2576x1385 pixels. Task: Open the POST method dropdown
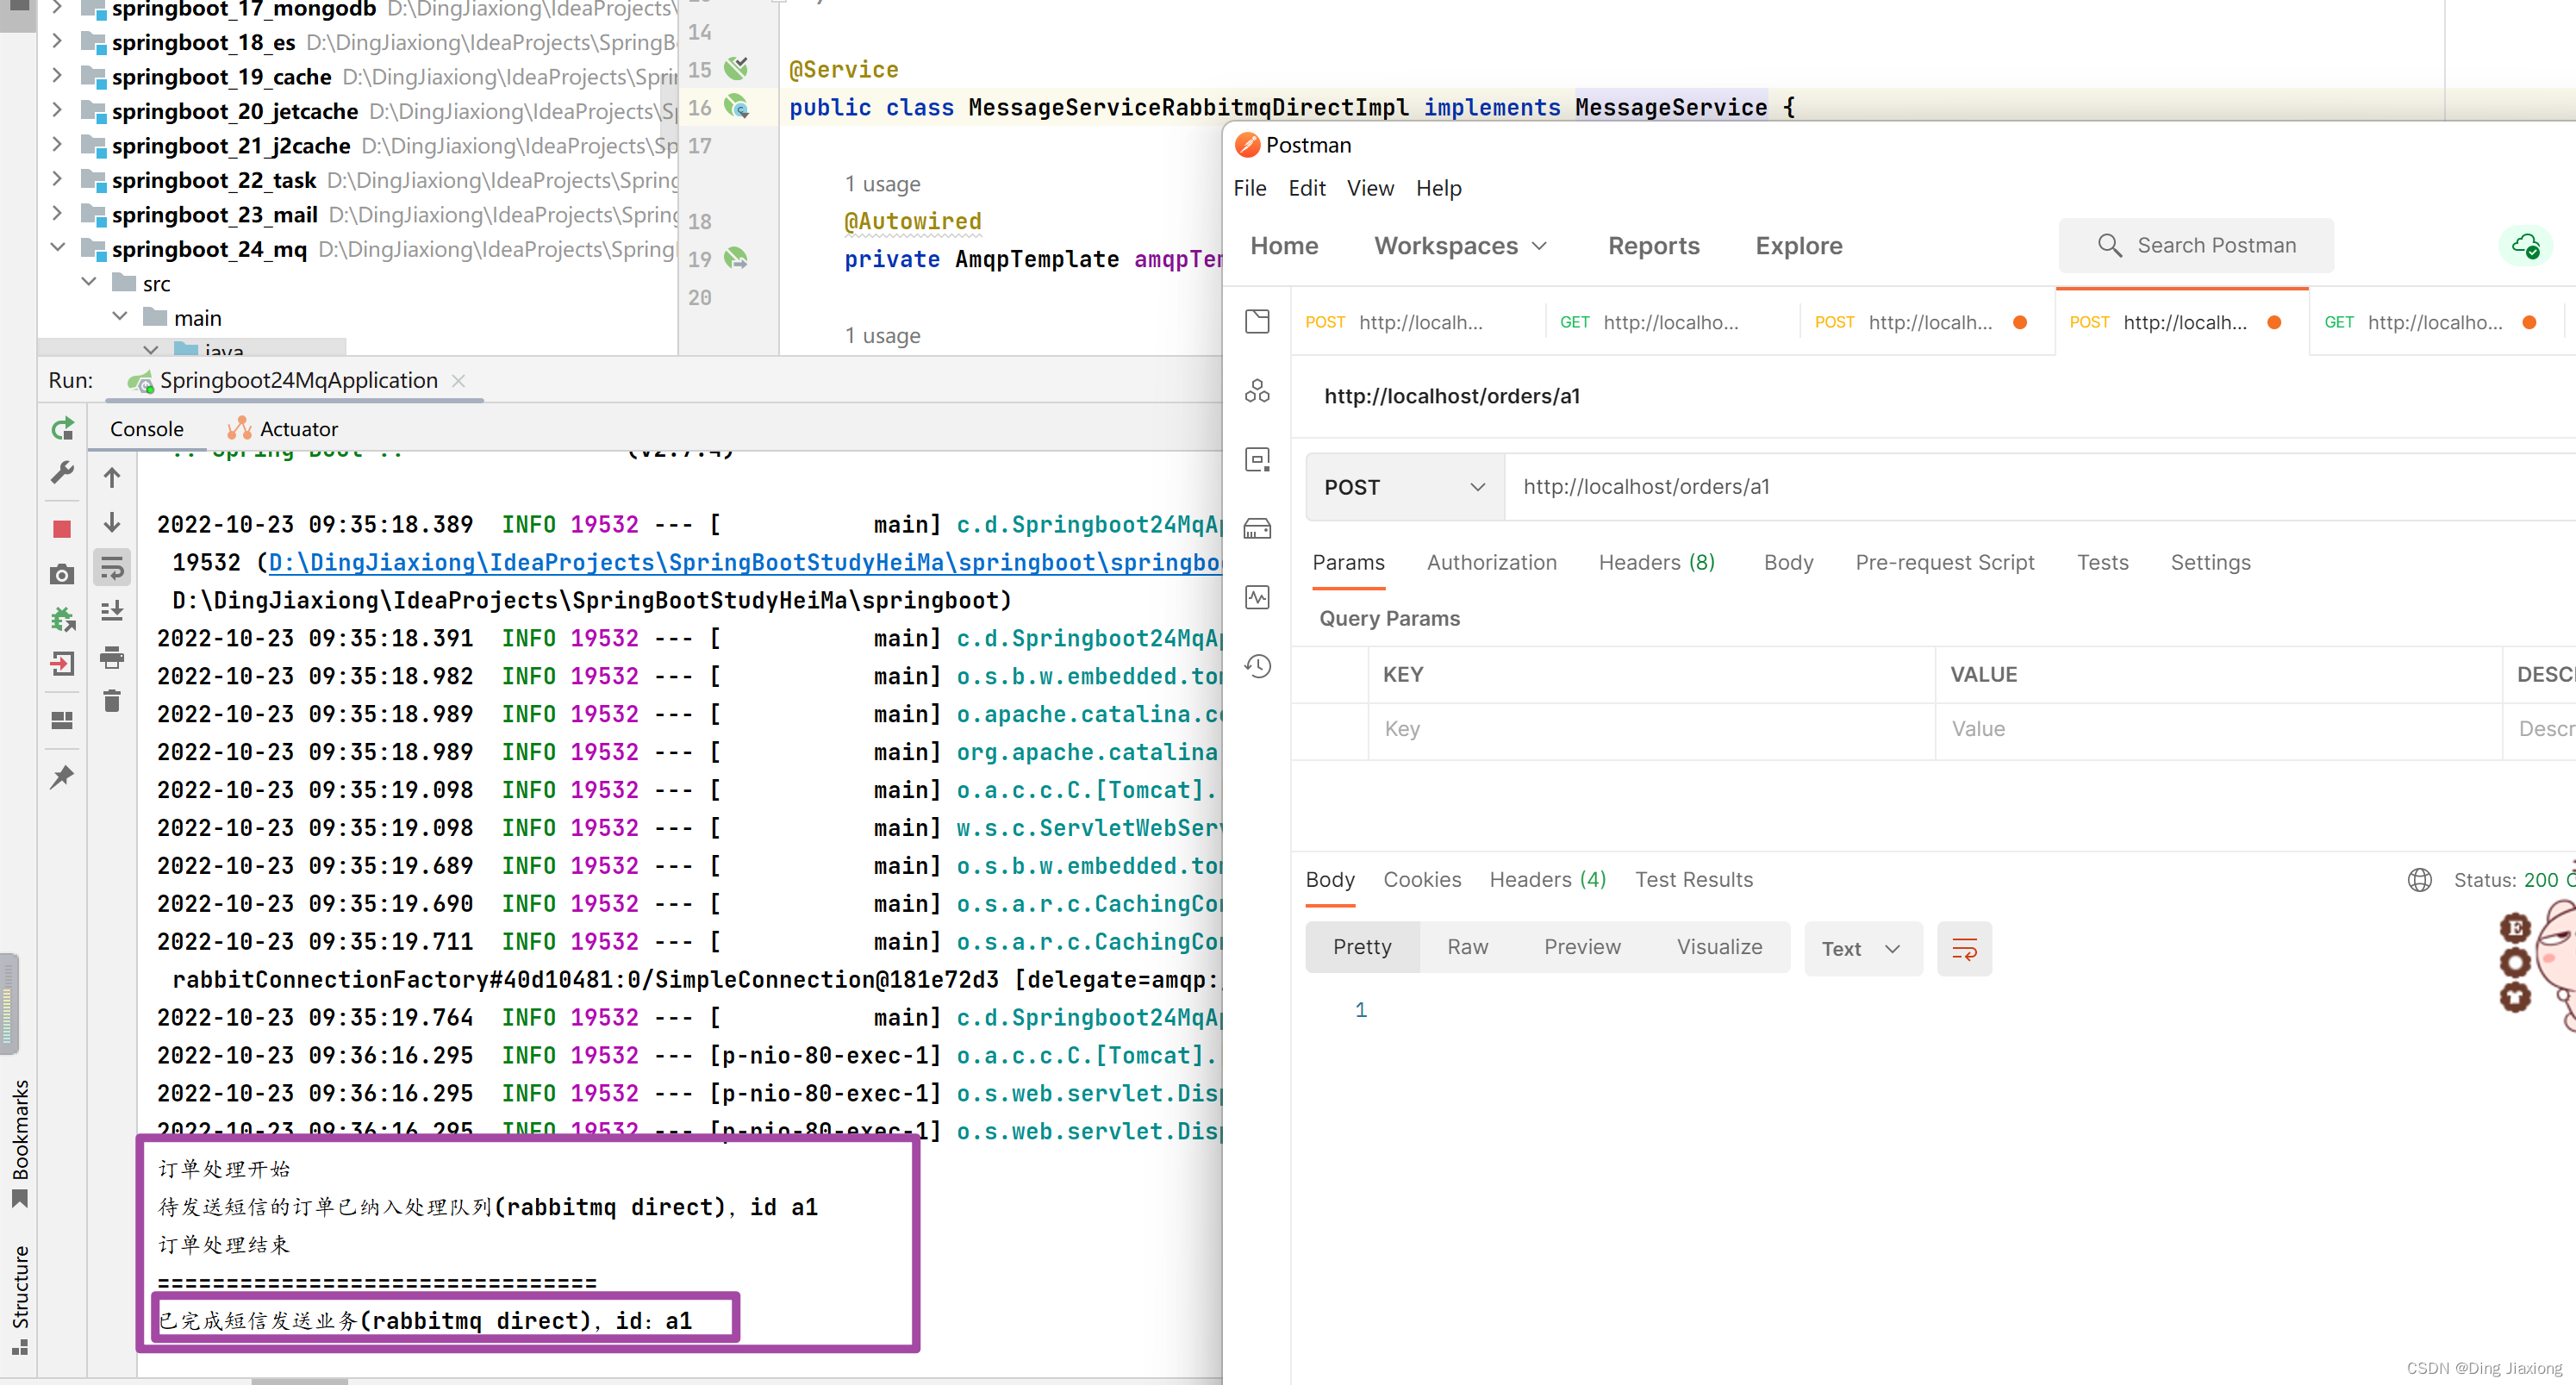click(x=1403, y=487)
